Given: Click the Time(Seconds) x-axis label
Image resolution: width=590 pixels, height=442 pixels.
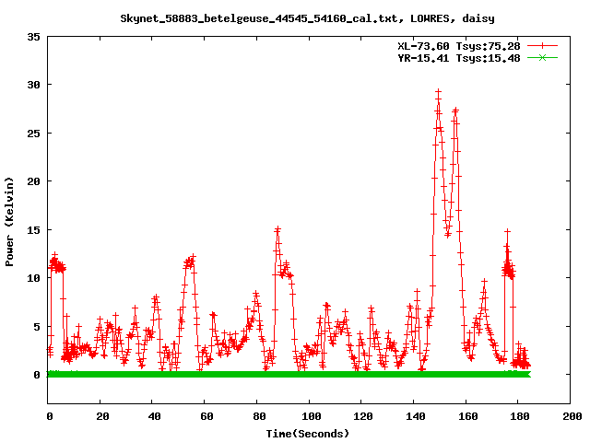Looking at the screenshot, I should coord(308,434).
